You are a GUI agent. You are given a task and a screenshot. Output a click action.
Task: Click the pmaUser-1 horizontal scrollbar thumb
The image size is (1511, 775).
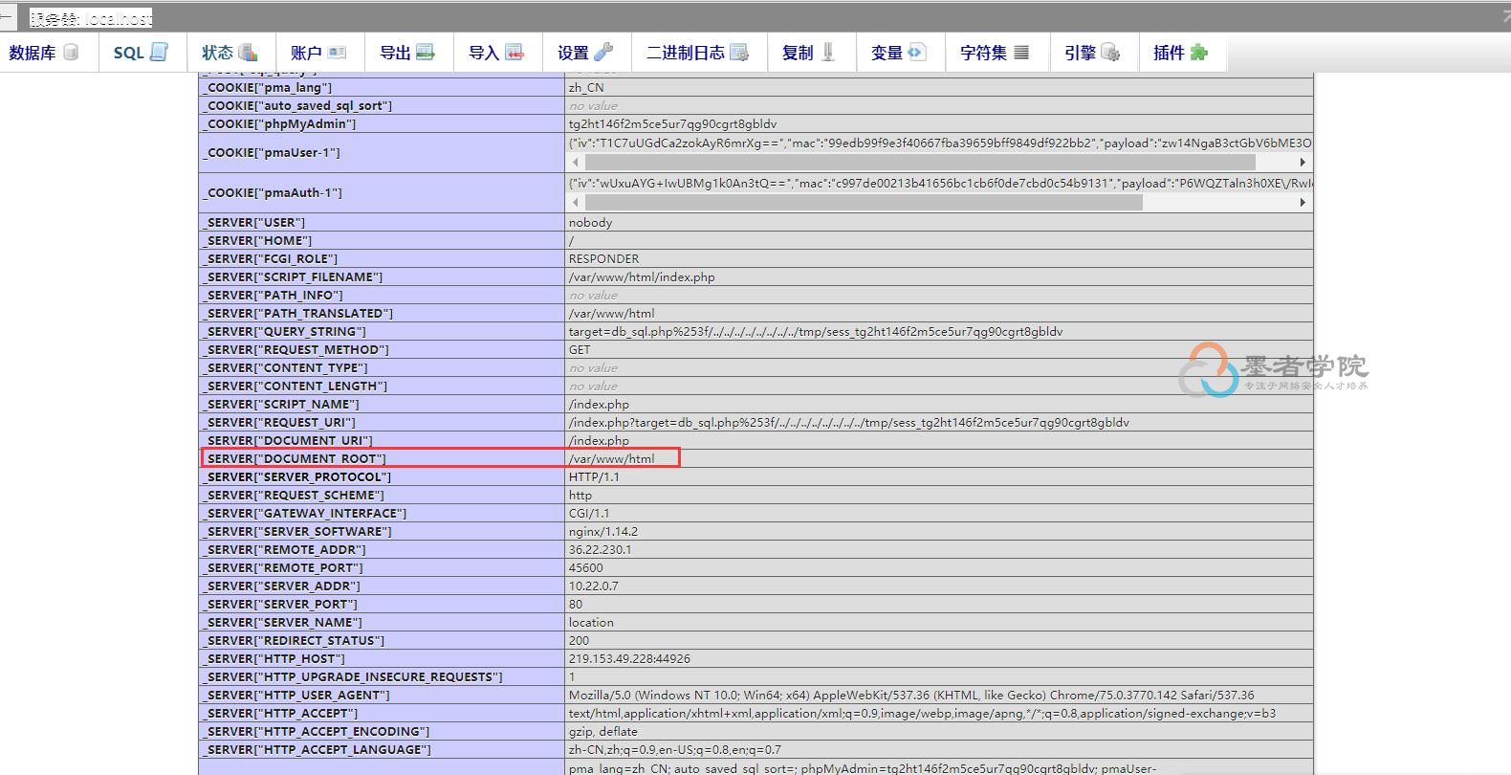(x=920, y=162)
